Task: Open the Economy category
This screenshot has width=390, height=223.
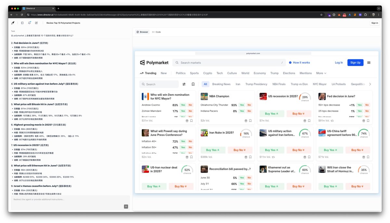Action: [x=260, y=73]
